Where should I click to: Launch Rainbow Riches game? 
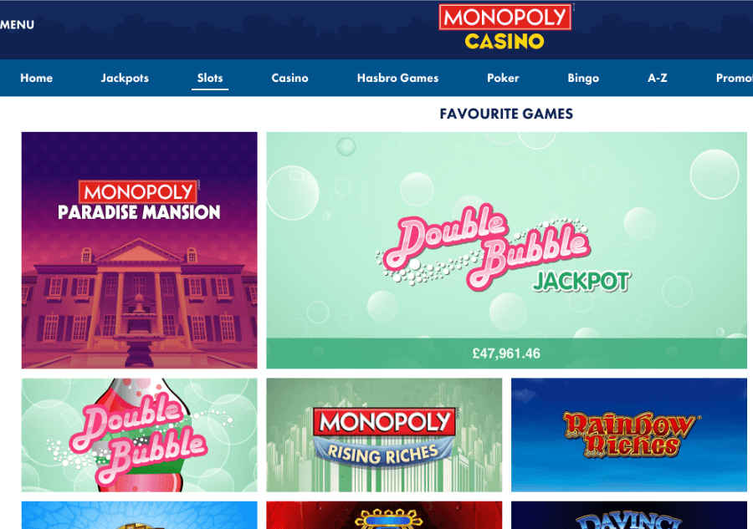coord(629,435)
